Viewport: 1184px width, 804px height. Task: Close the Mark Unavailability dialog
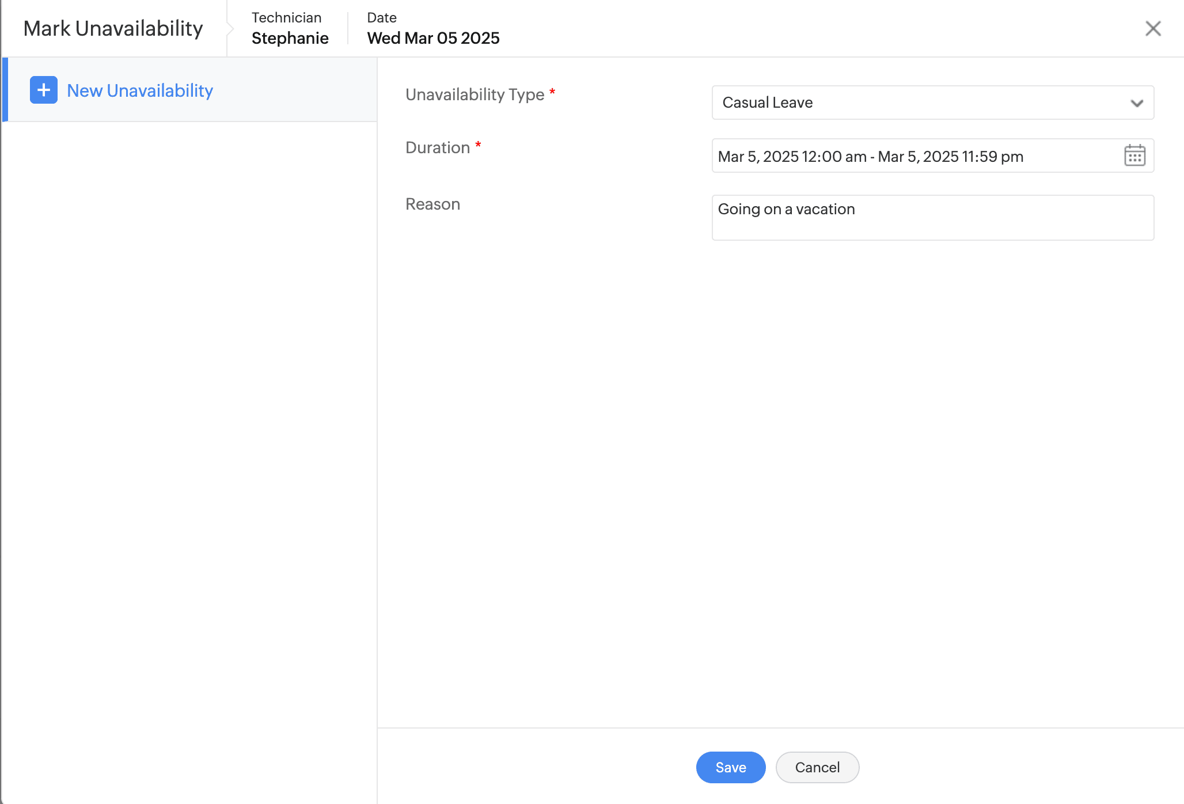click(x=1153, y=28)
